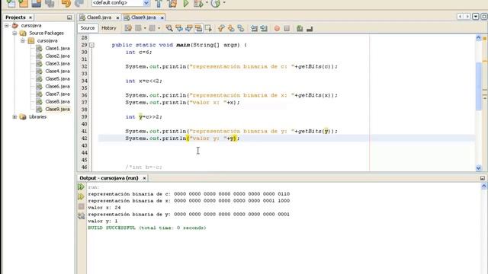Shift the selected line right

pyautogui.click(x=264, y=28)
